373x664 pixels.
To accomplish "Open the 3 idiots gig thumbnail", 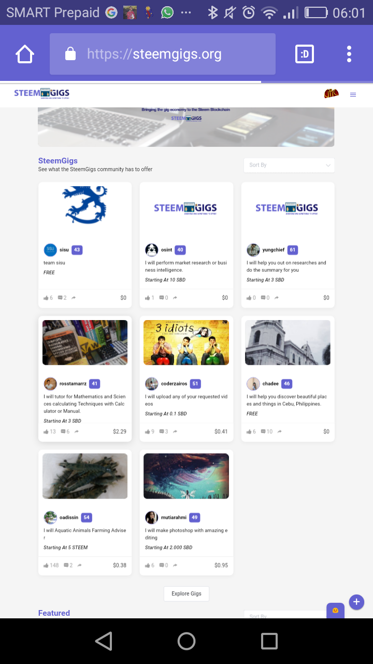I will click(x=187, y=342).
